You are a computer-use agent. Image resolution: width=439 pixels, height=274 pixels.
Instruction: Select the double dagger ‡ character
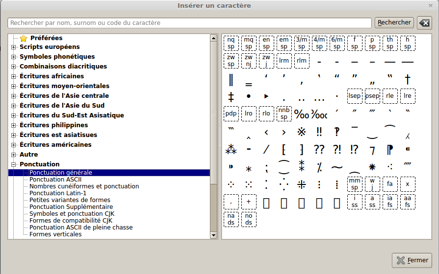(231, 97)
